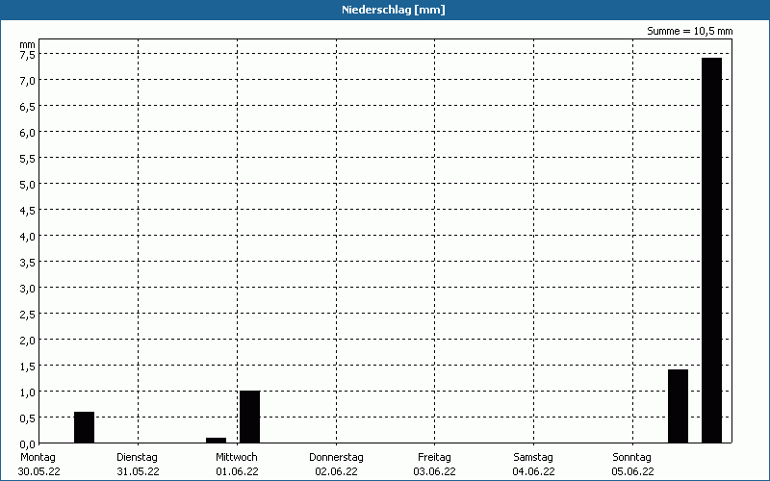Click the '4,0' y-axis value

click(x=28, y=237)
